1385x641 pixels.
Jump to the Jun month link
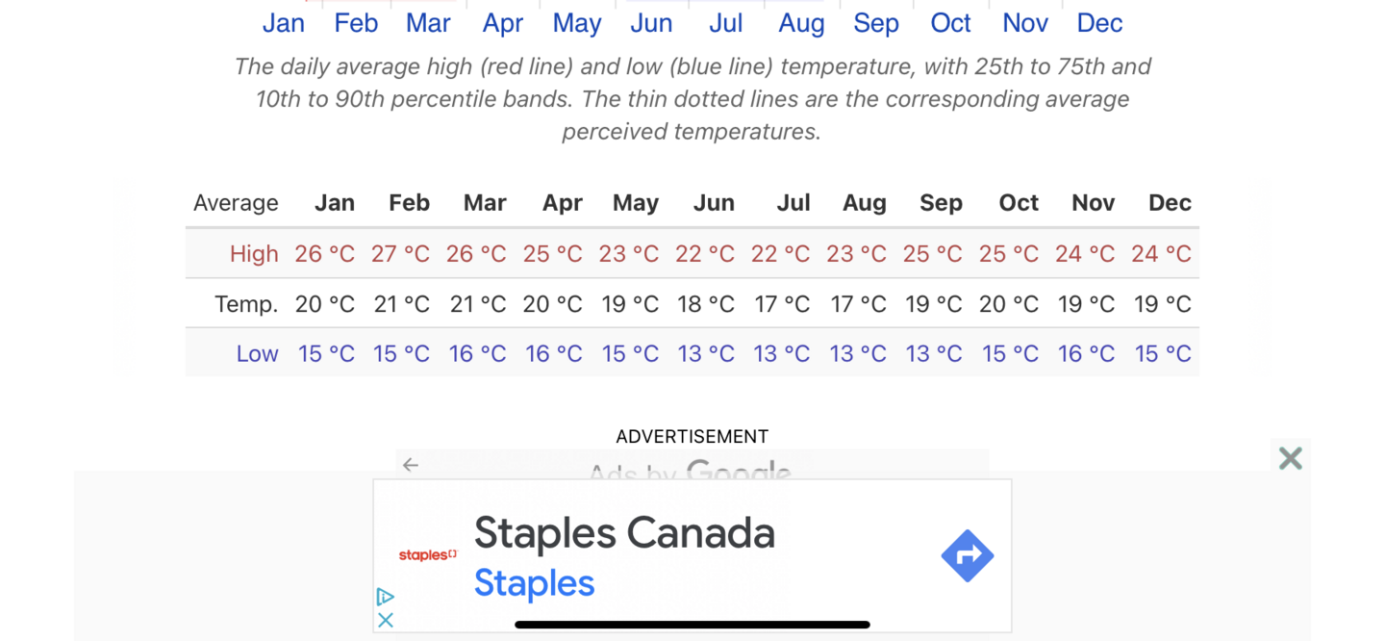tap(651, 23)
